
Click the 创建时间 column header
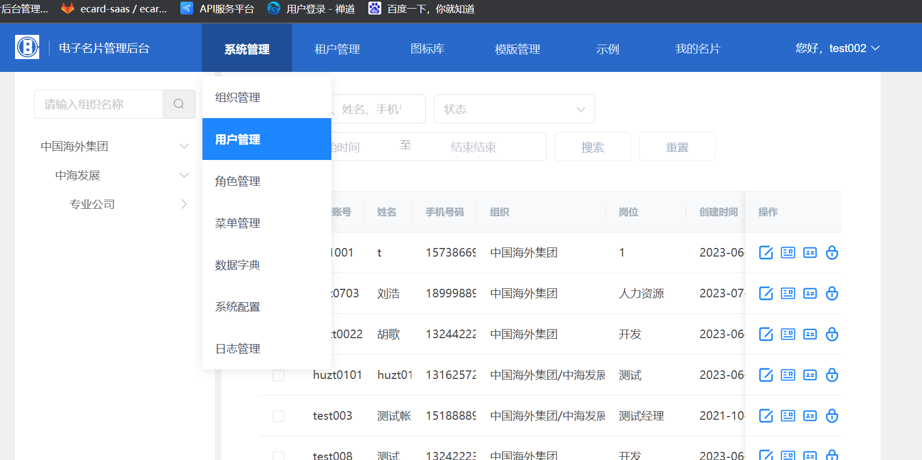coord(718,212)
